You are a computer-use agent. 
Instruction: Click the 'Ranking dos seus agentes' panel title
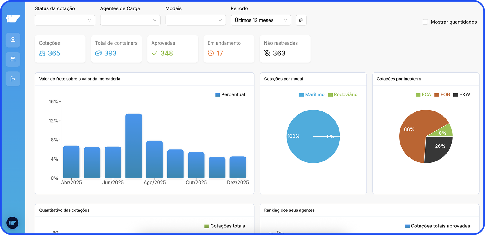[x=289, y=210]
